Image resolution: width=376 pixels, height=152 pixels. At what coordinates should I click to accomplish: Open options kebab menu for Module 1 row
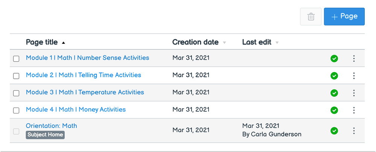click(x=354, y=58)
